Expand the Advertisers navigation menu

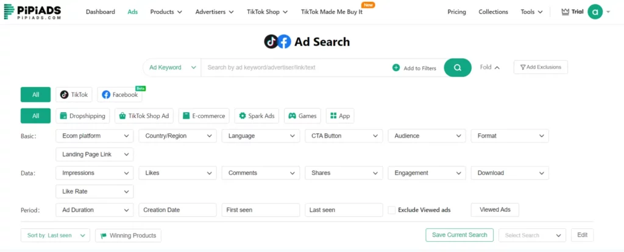coord(214,12)
